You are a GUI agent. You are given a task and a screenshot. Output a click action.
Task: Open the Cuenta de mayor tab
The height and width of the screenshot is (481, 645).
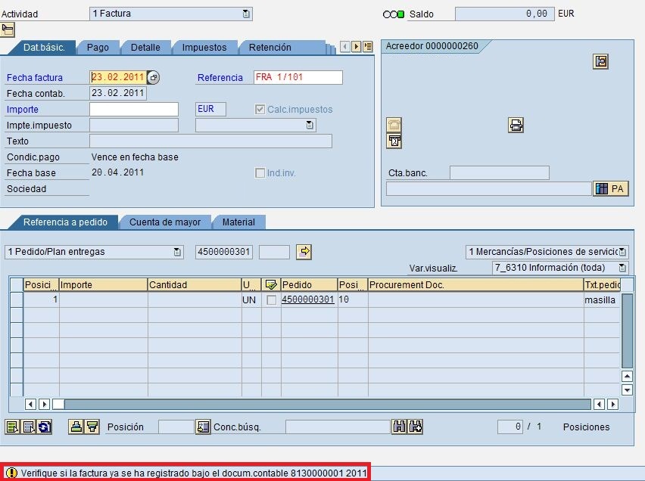[x=165, y=222]
